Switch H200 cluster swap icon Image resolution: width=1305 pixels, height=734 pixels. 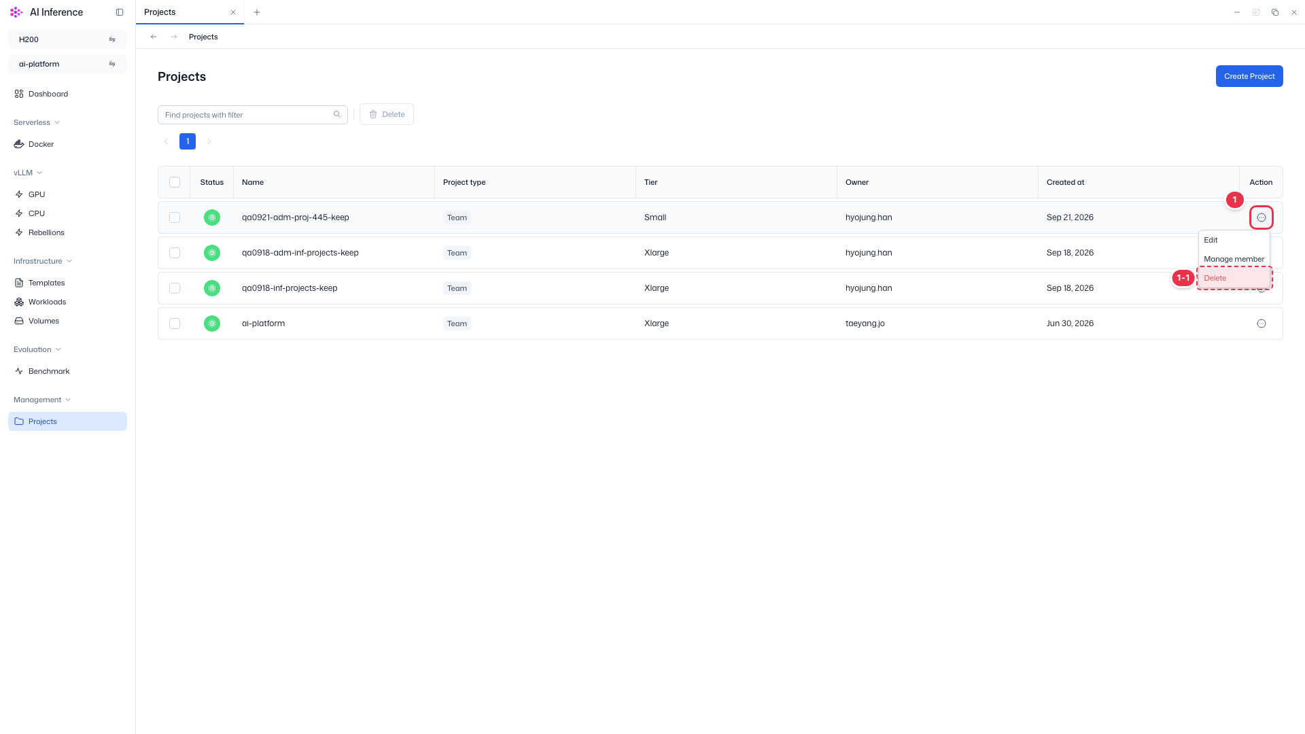[x=112, y=39]
